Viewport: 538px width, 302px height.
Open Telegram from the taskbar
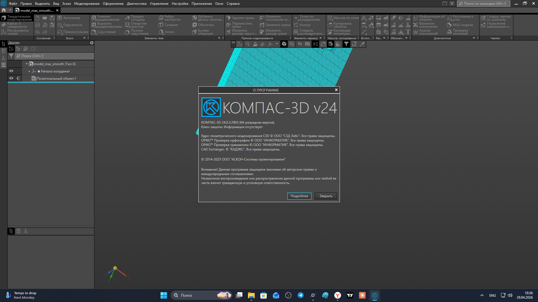tap(301, 295)
